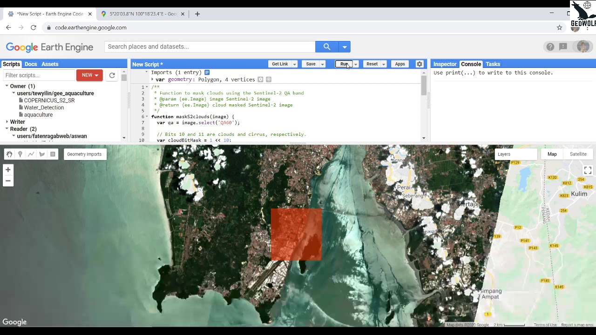Click the Reset button

tap(372, 64)
